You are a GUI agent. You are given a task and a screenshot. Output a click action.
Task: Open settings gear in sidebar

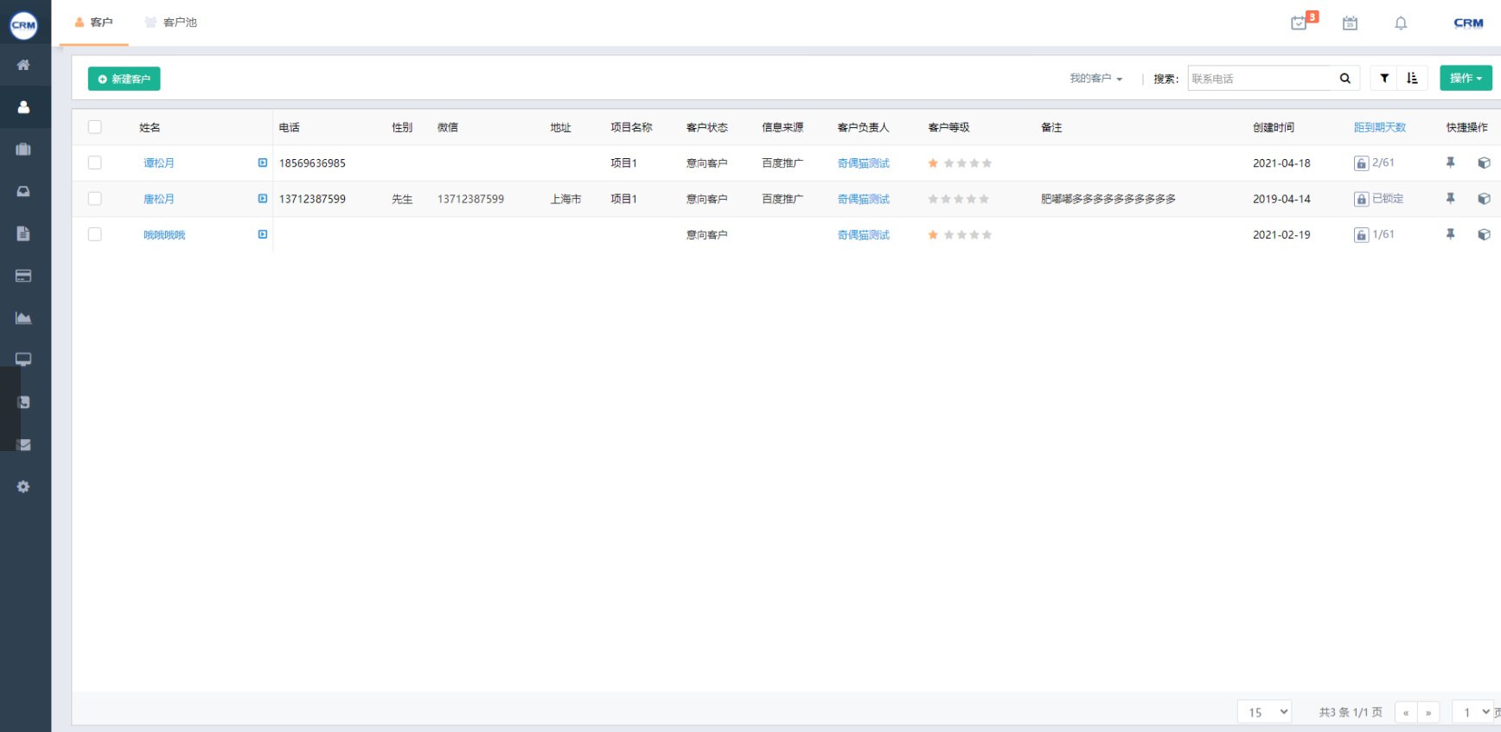coord(23,487)
